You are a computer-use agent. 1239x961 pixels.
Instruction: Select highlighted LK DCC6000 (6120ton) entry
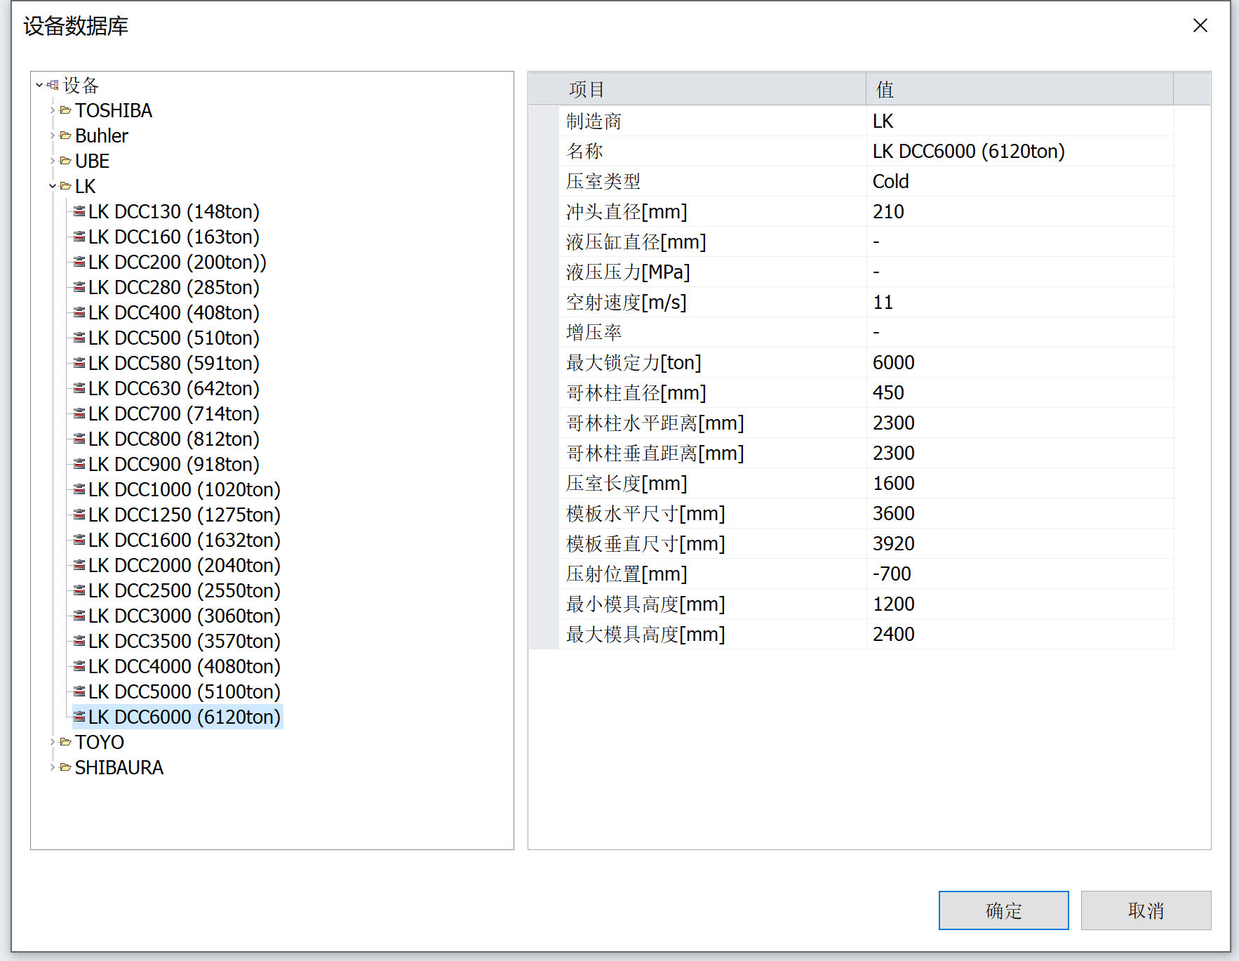185,717
